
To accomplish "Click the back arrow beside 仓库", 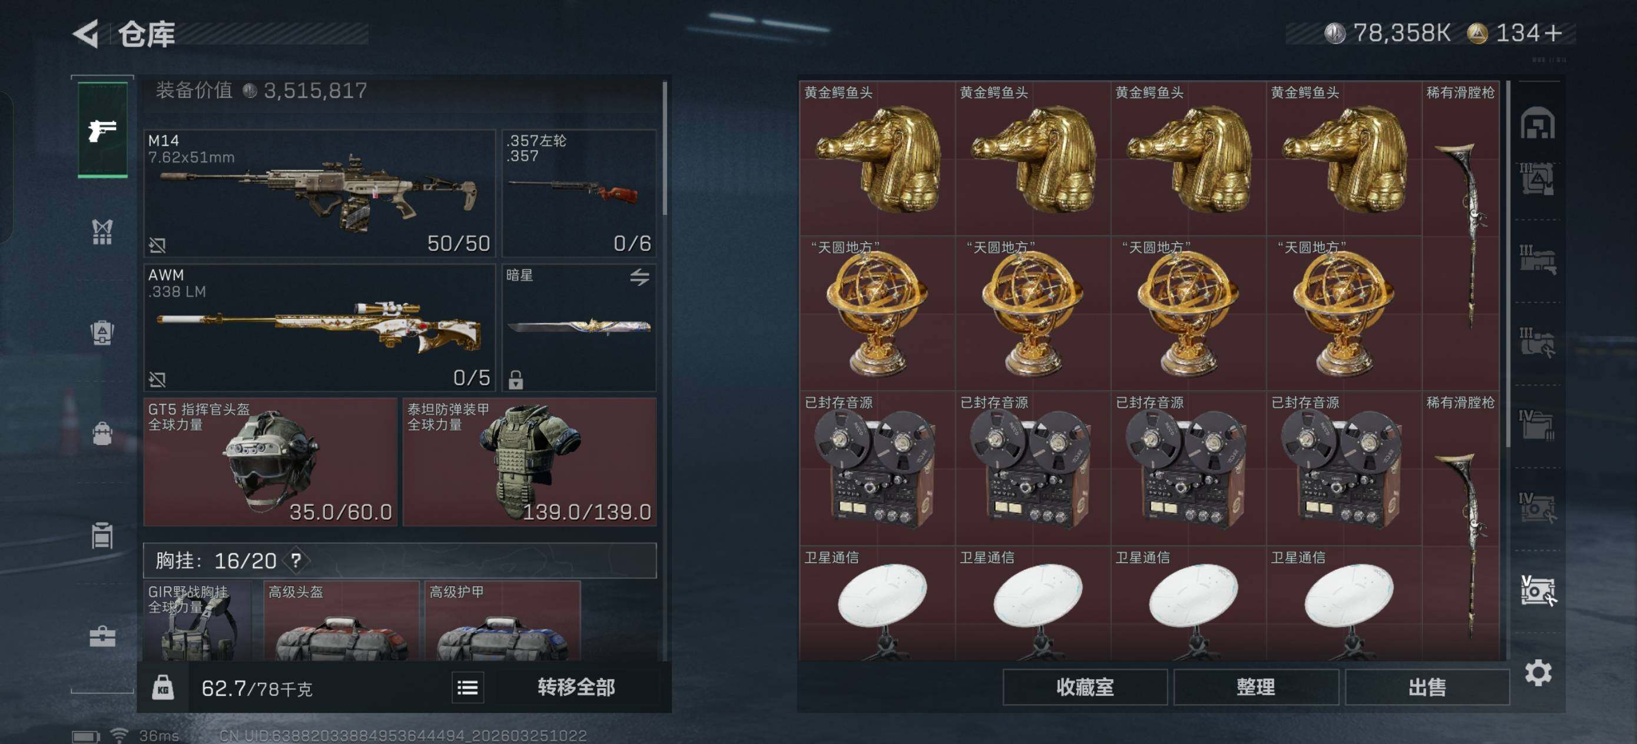I will [86, 34].
